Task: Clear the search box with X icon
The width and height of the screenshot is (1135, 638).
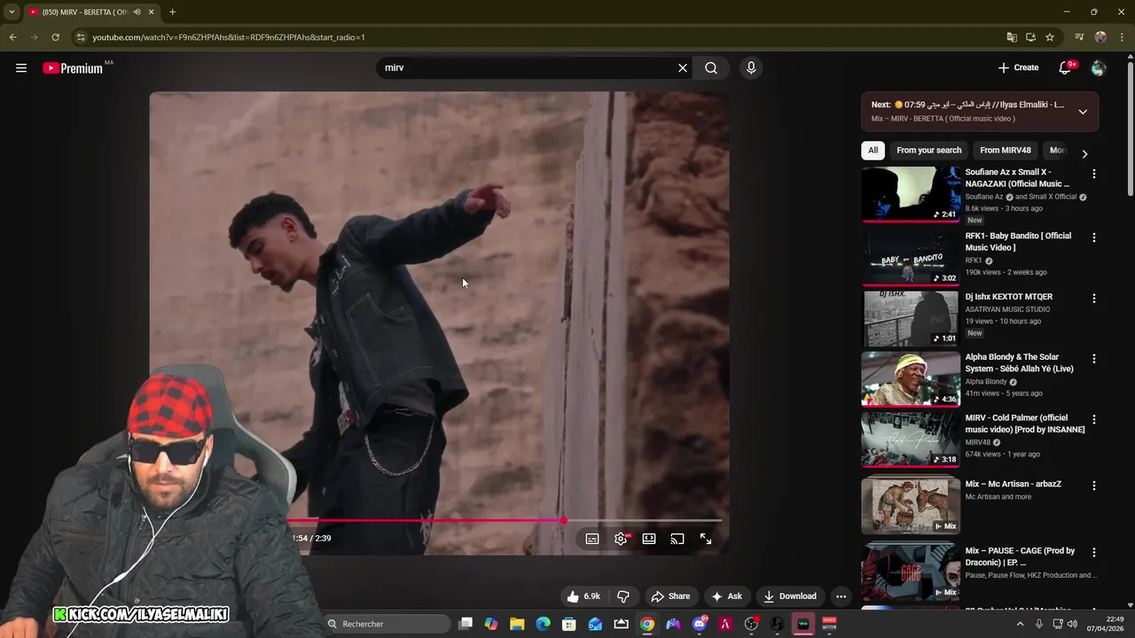Action: (x=683, y=68)
